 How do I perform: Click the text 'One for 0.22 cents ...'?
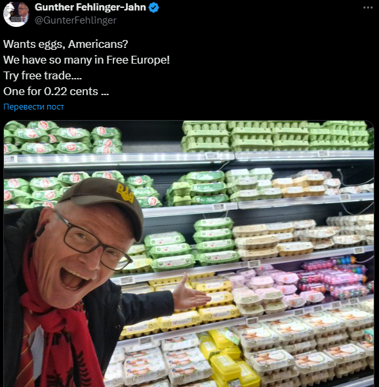point(56,91)
